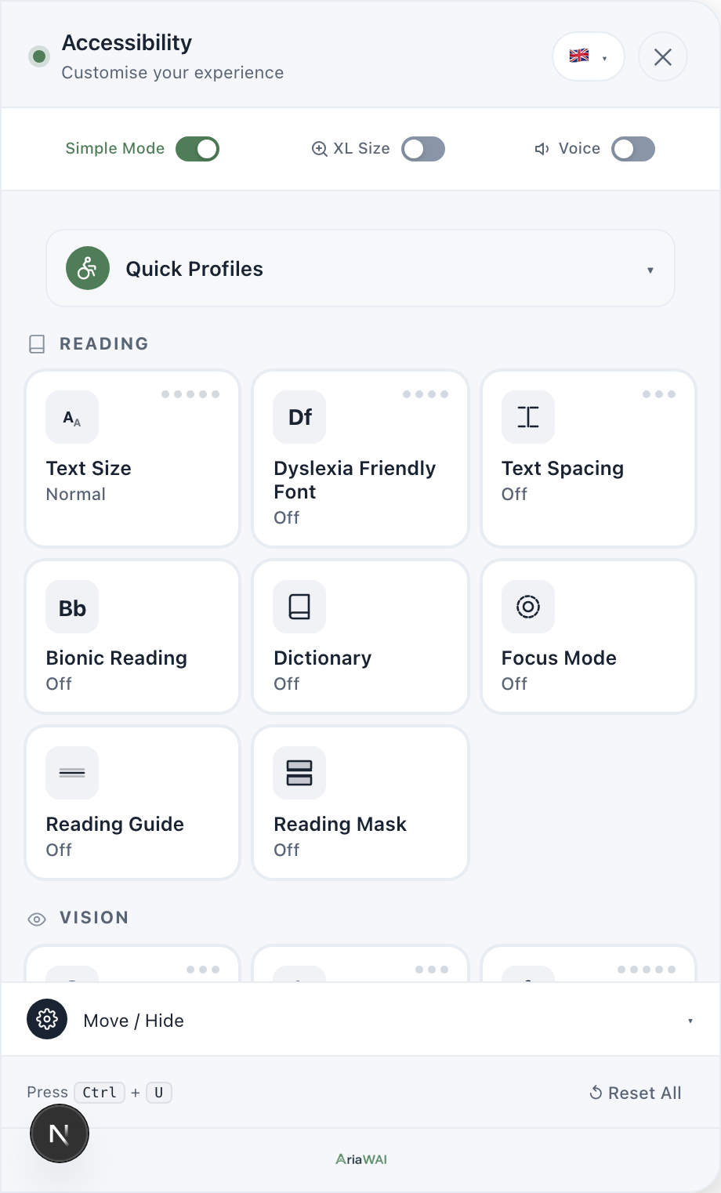
Task: Expand the Move / Hide arrow
Action: [690, 1021]
